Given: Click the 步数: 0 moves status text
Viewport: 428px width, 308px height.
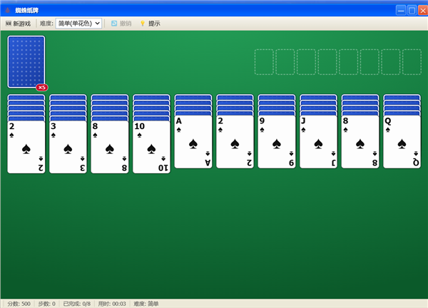Looking at the screenshot, I should (x=46, y=304).
